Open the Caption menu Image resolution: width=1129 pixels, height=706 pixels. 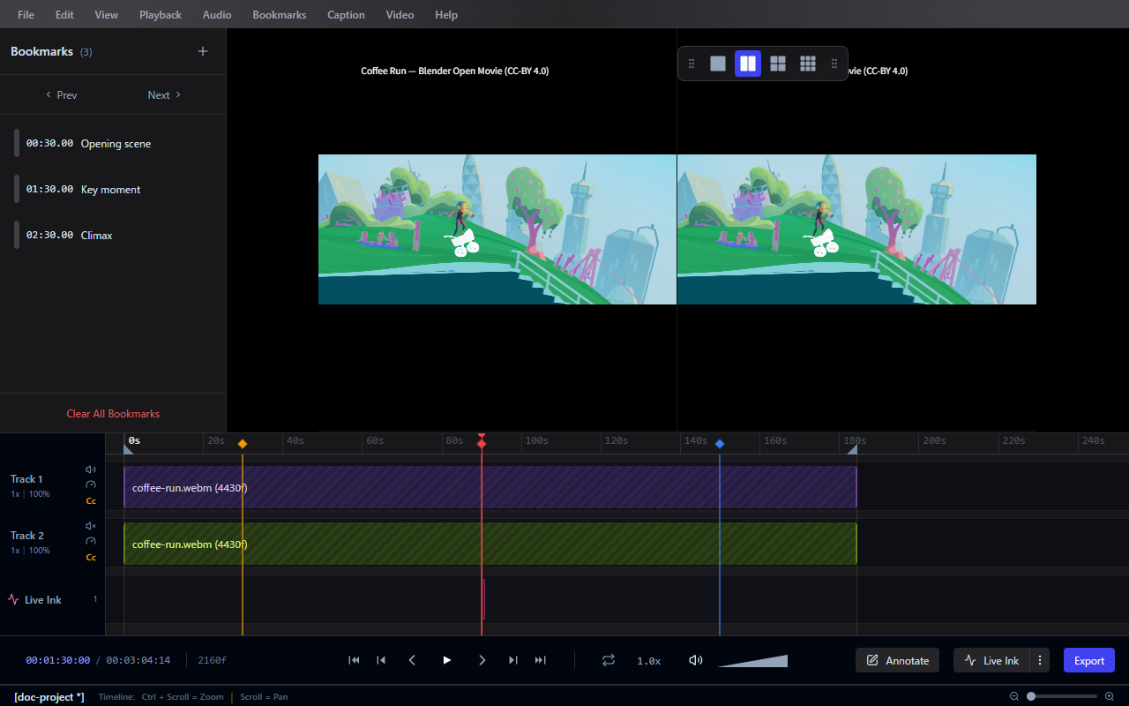(346, 14)
